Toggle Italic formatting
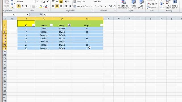182x102 pixels. tap(22, 6)
